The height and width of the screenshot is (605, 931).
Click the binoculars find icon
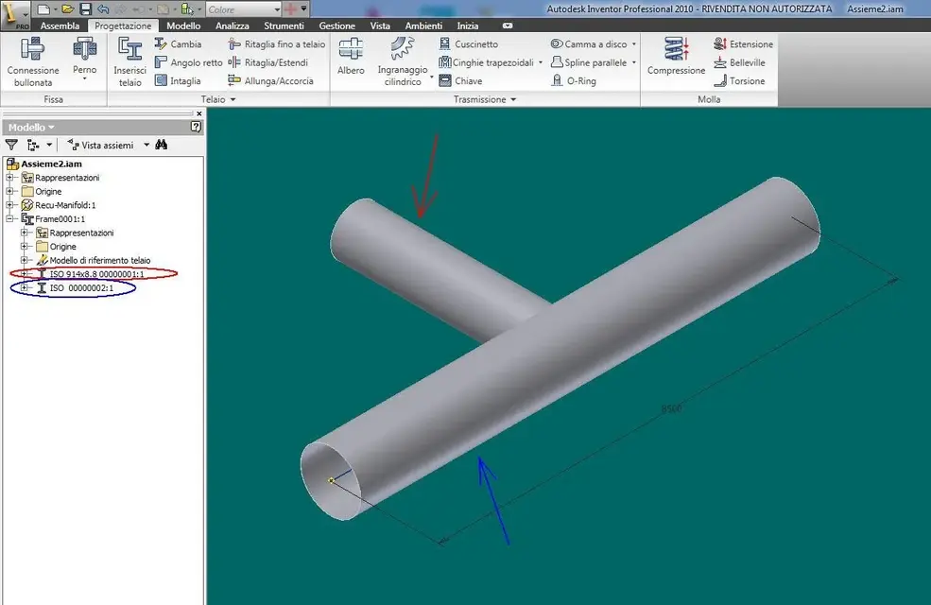161,145
